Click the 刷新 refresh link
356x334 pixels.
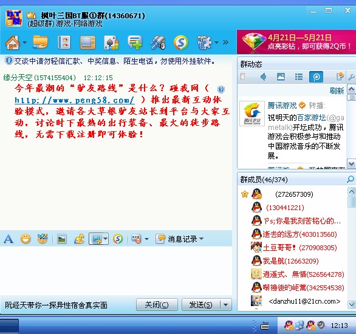[337, 90]
